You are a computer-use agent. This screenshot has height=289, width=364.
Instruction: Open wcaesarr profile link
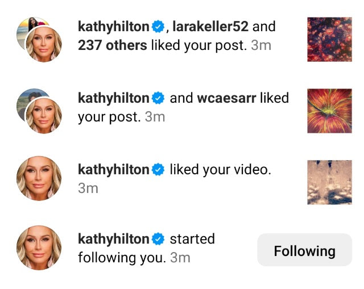pyautogui.click(x=226, y=98)
